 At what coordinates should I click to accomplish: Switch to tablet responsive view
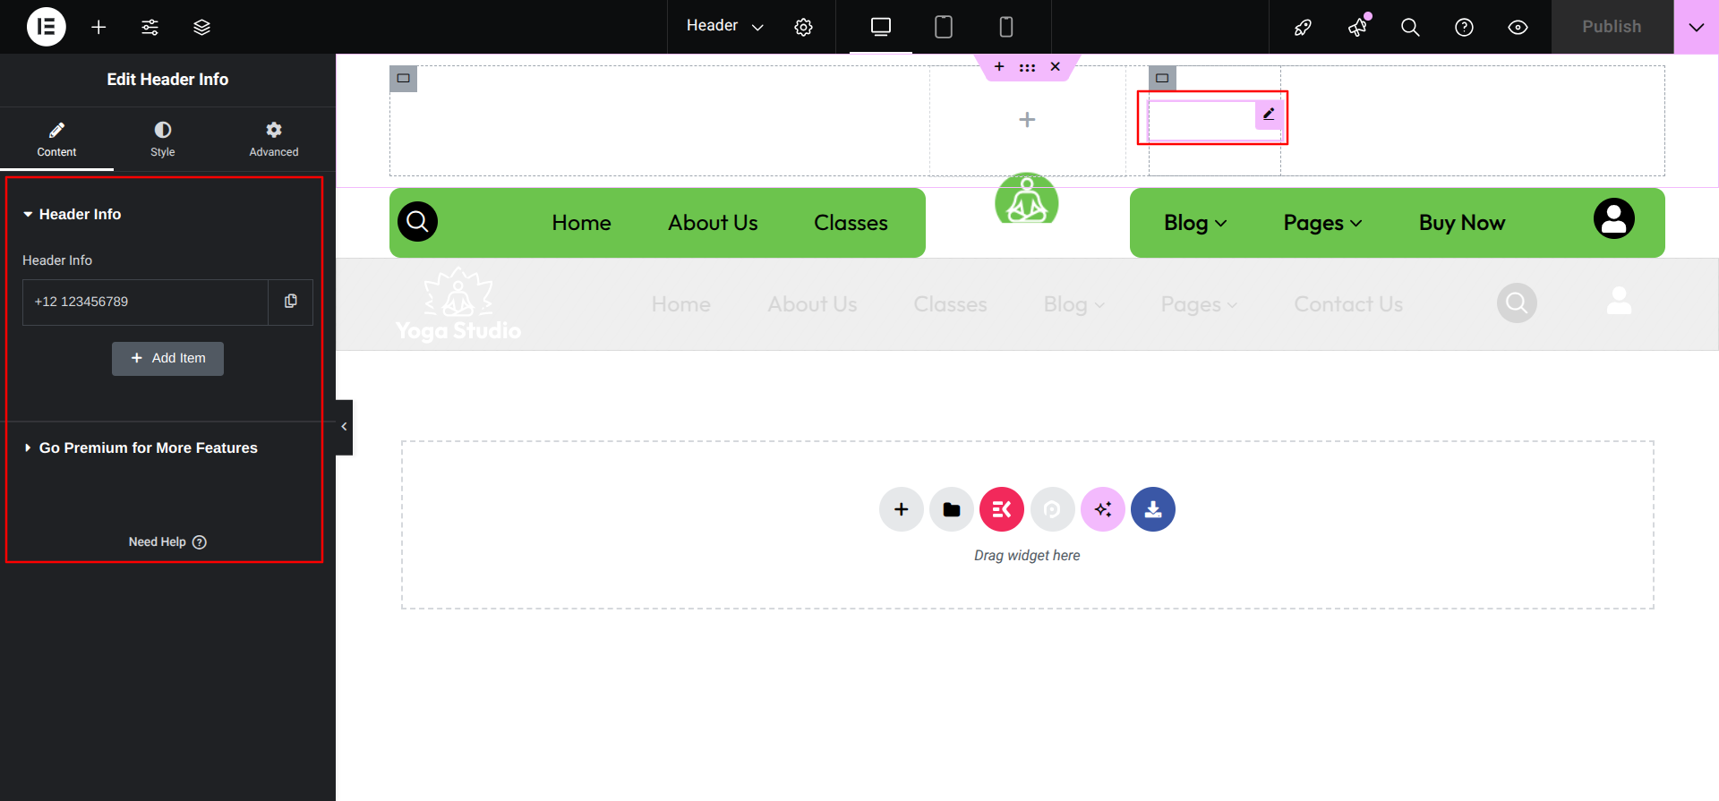click(x=944, y=27)
